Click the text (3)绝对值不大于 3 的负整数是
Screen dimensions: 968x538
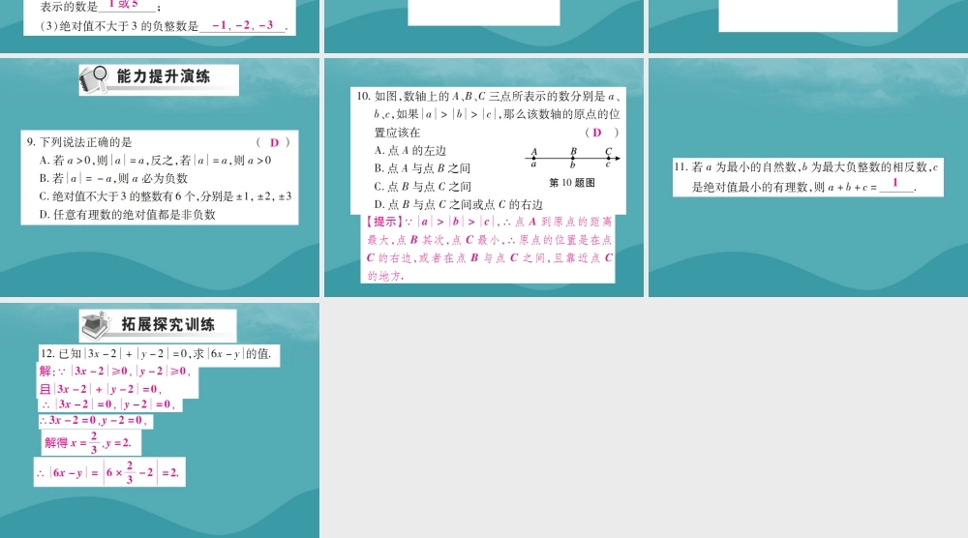click(x=119, y=26)
